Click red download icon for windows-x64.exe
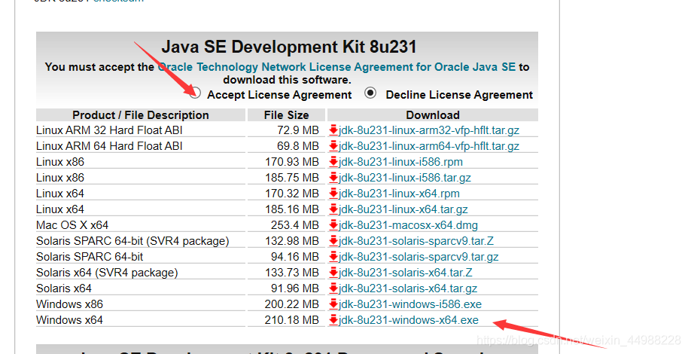The image size is (688, 354). tap(333, 320)
